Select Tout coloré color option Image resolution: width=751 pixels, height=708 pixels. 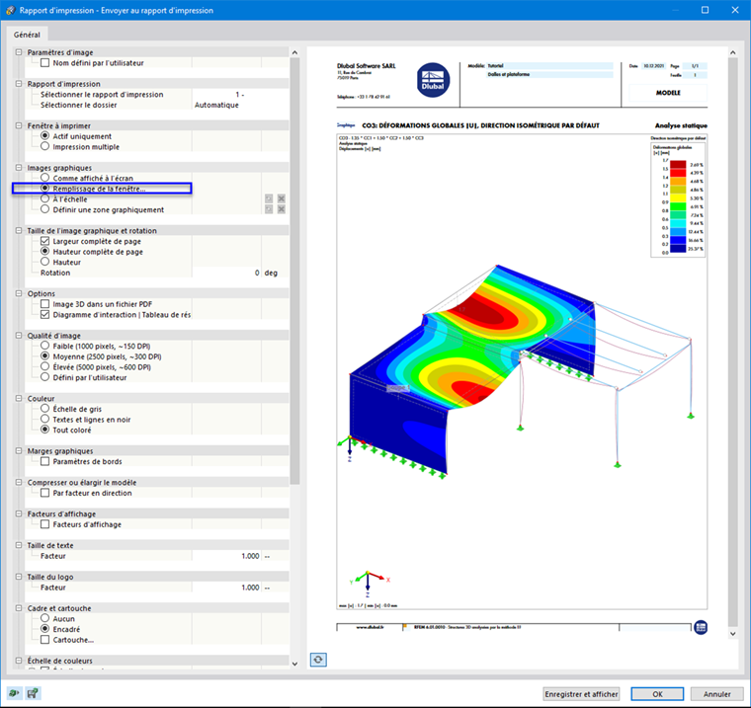point(45,430)
